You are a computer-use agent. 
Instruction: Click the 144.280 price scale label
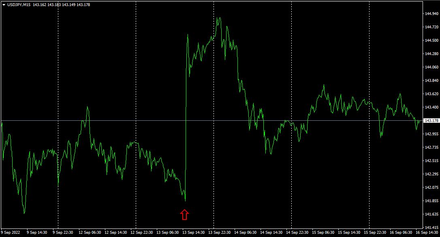(x=431, y=53)
